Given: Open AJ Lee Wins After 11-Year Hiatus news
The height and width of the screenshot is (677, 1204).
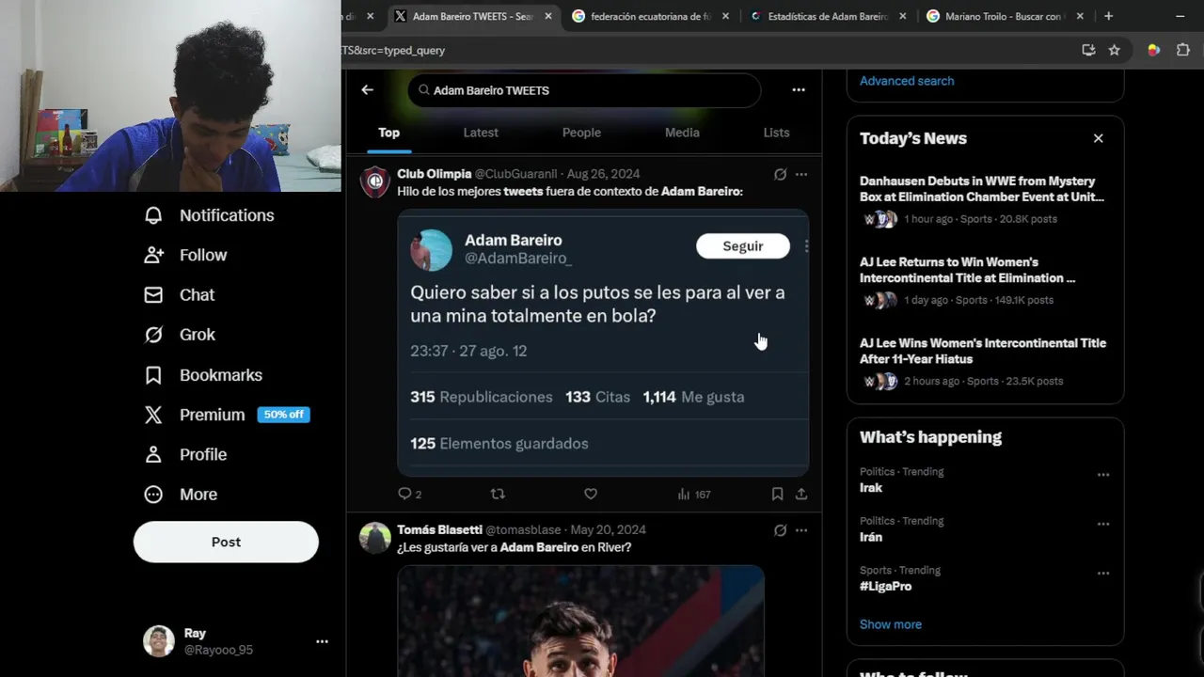Looking at the screenshot, I should 983,351.
